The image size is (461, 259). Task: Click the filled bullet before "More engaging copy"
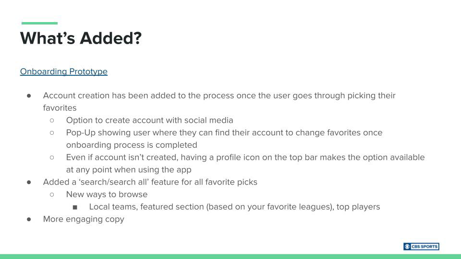pyautogui.click(x=29, y=219)
